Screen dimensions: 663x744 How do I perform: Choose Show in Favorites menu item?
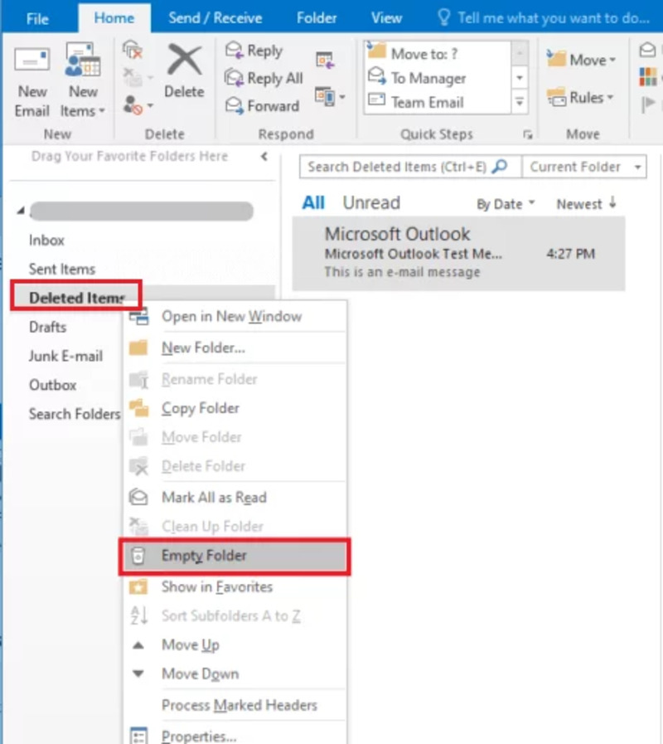click(x=235, y=587)
